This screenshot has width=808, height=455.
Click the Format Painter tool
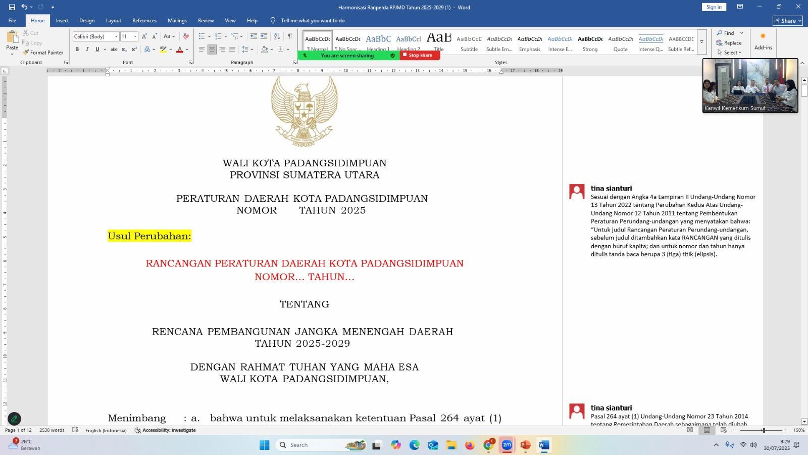click(x=42, y=53)
